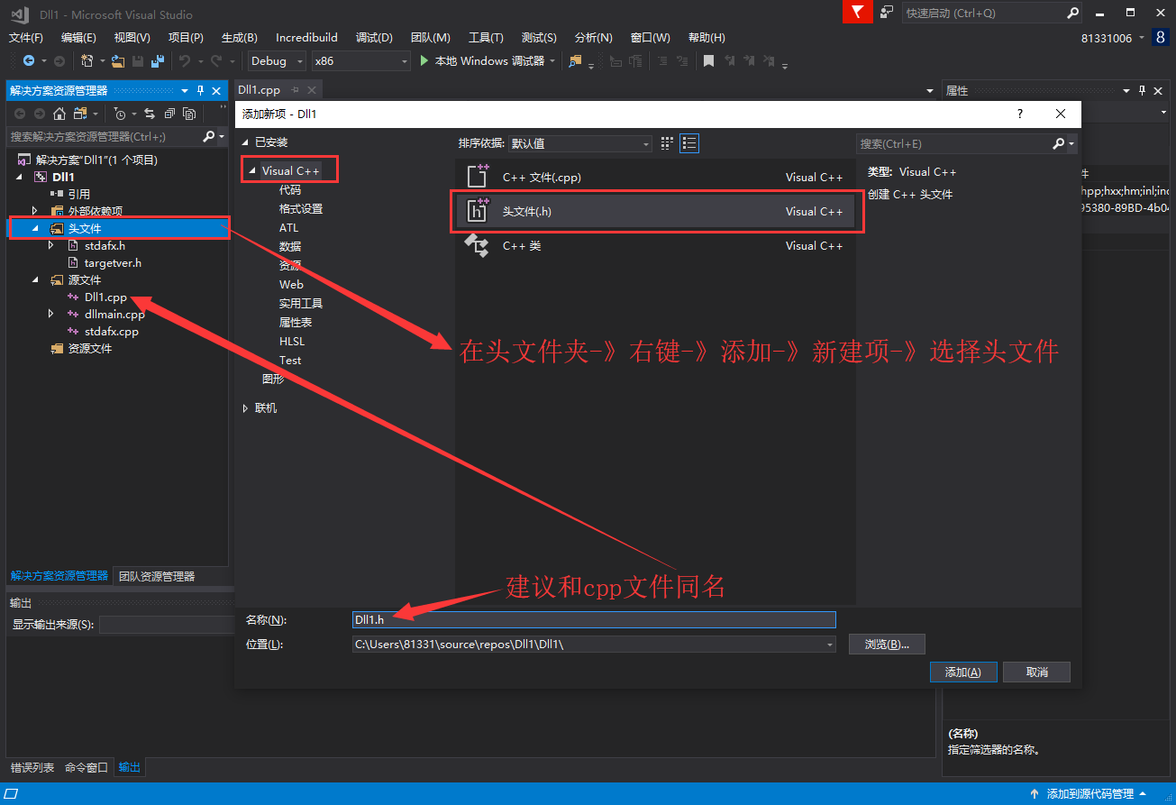Switch dialog to medium icons view

667,143
